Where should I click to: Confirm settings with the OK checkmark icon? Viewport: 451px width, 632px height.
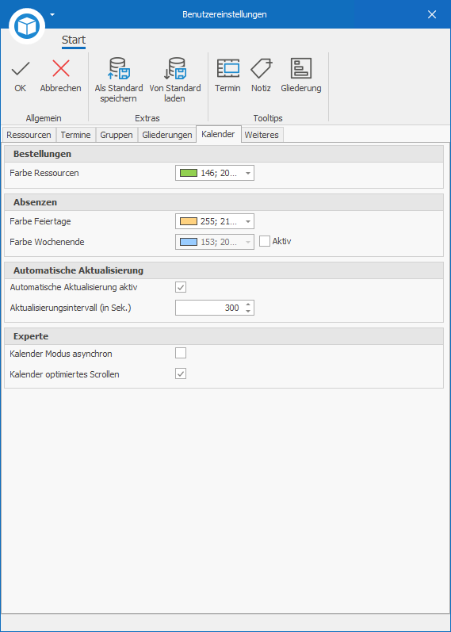[20, 69]
